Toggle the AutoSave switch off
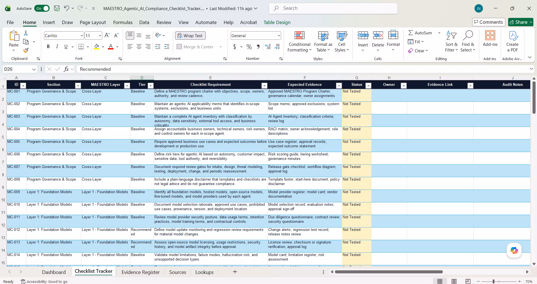 pos(42,8)
